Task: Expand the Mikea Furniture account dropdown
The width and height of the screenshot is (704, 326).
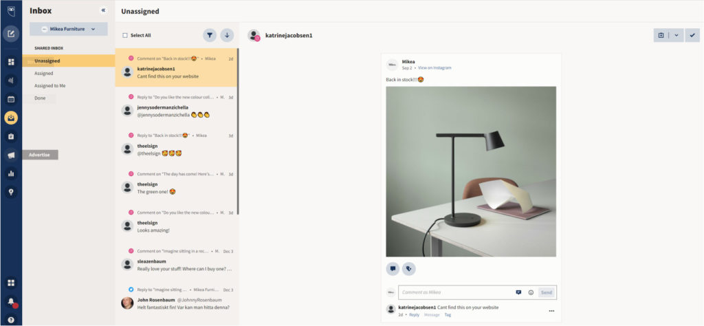Action: tap(68, 29)
